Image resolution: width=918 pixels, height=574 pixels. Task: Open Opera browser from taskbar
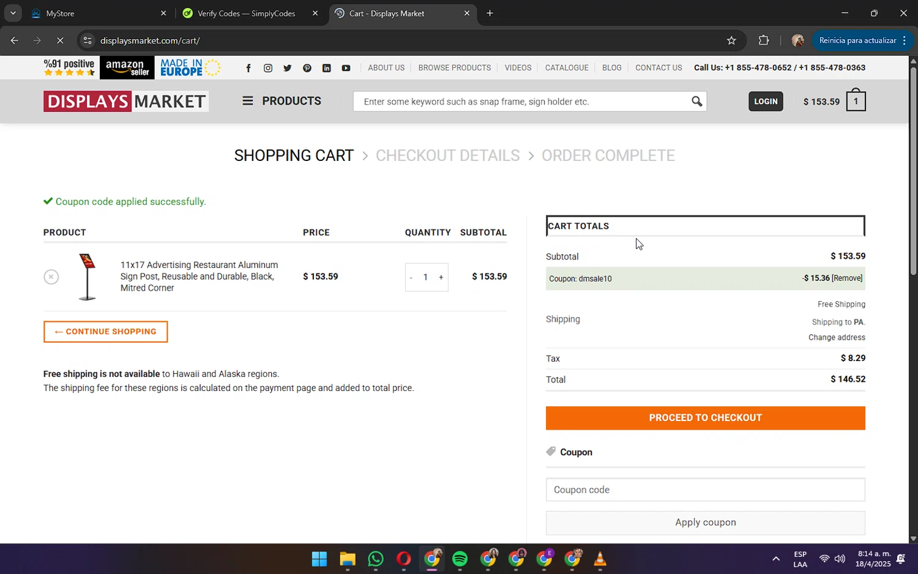(404, 559)
